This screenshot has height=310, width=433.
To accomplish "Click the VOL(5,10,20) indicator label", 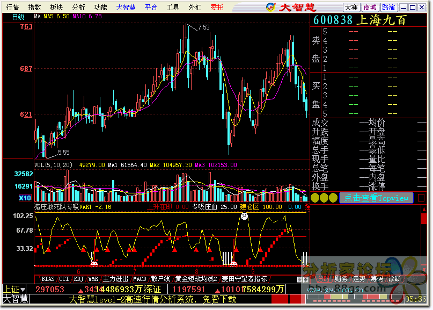I will click(x=53, y=165).
